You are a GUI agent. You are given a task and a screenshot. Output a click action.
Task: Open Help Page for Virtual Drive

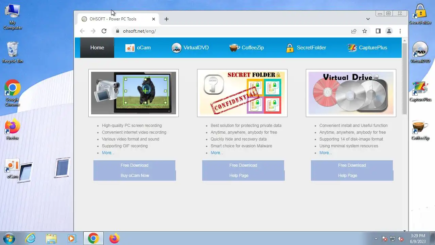tap(352, 176)
